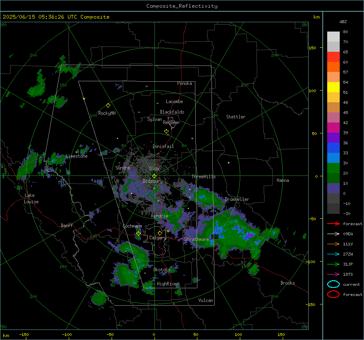
Task: Click the 18TS legend label
Action: (348, 275)
